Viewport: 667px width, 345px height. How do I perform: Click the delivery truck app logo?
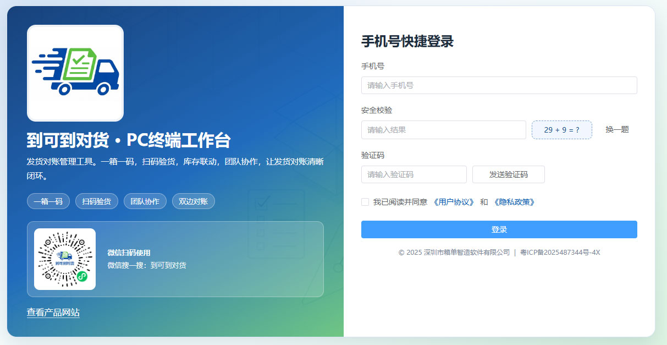click(75, 73)
